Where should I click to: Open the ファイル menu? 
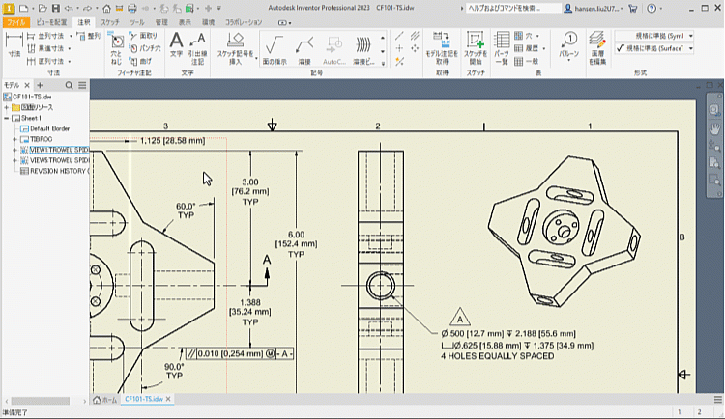point(16,20)
